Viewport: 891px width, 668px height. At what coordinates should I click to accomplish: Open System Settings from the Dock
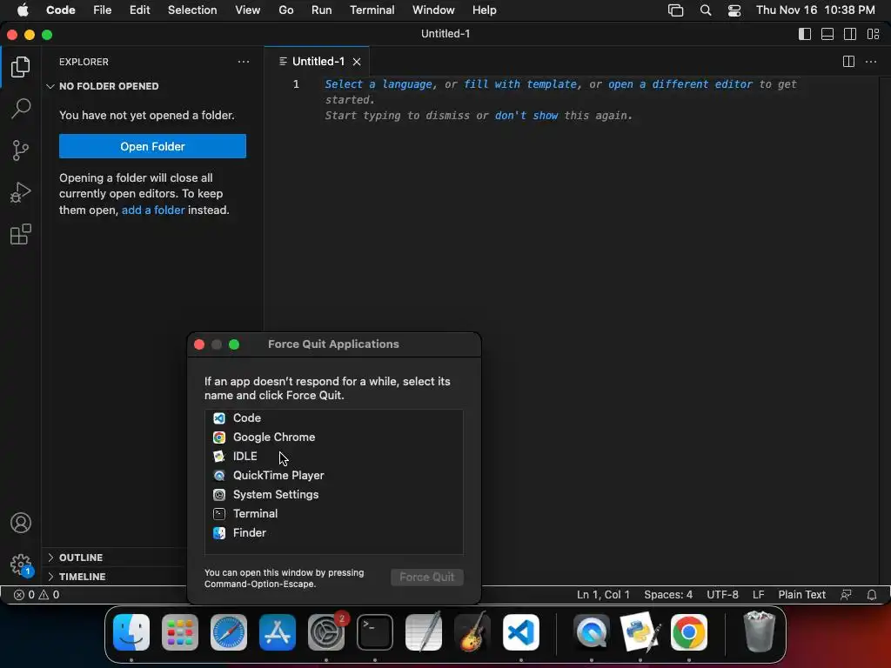point(326,632)
